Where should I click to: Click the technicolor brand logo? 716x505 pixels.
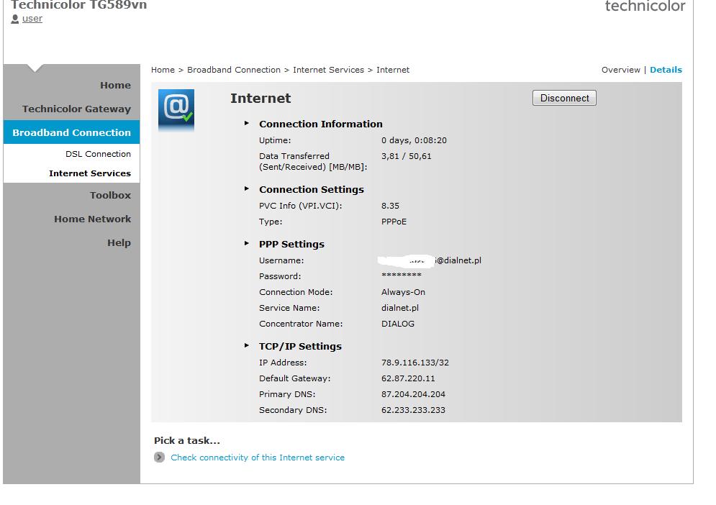point(645,6)
